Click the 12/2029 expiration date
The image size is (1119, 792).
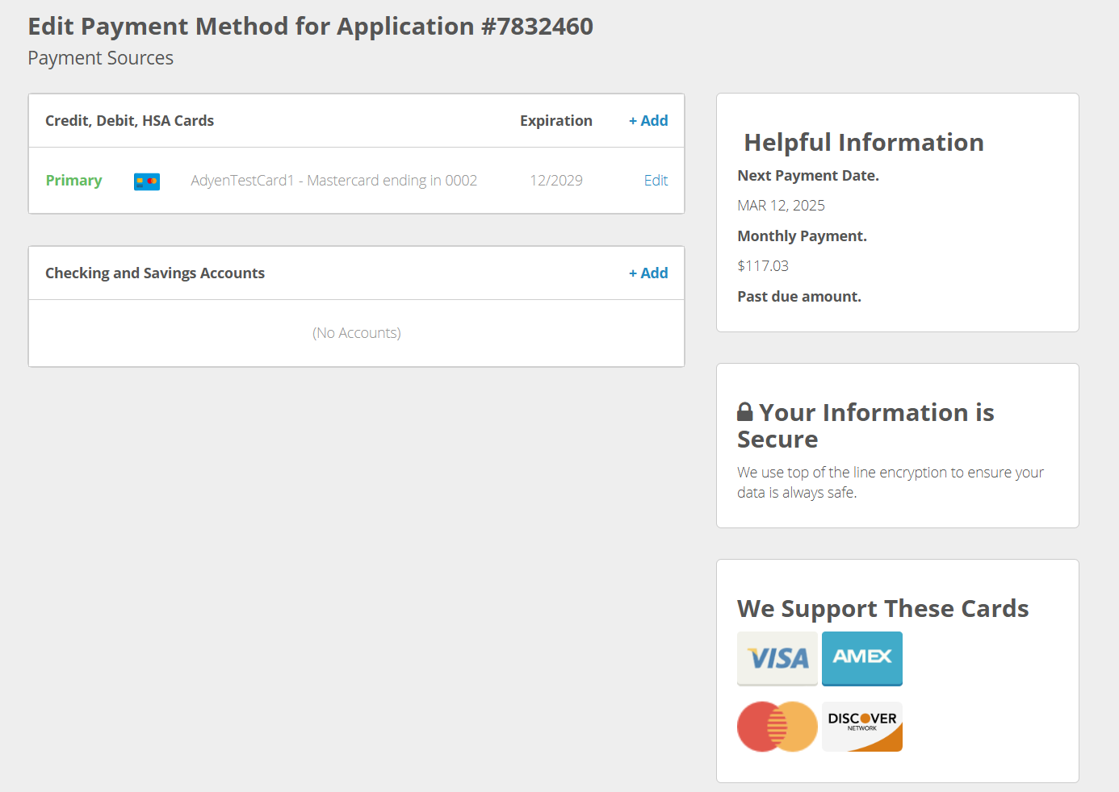pyautogui.click(x=555, y=181)
